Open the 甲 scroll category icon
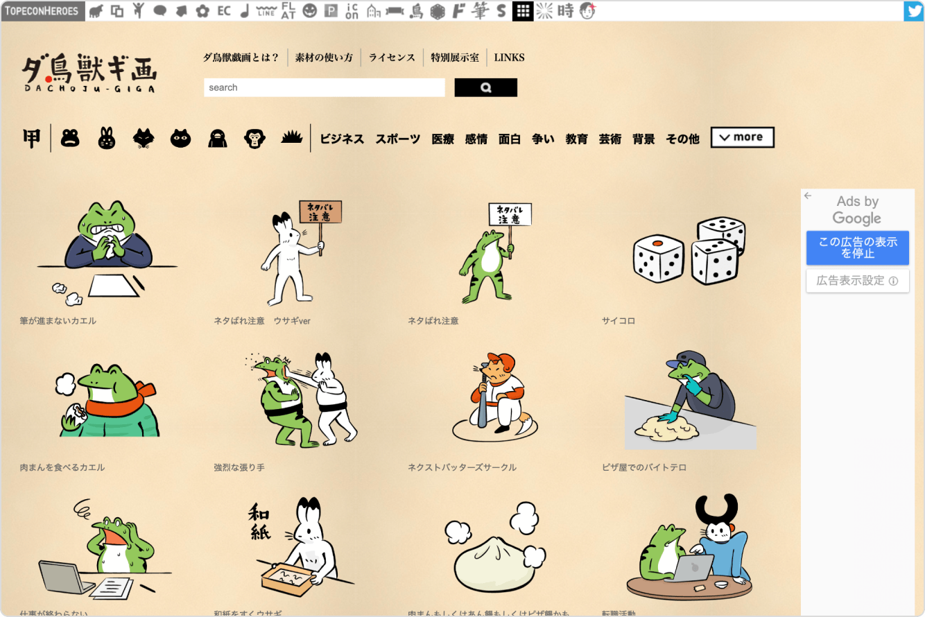The width and height of the screenshot is (925, 617). pos(31,138)
